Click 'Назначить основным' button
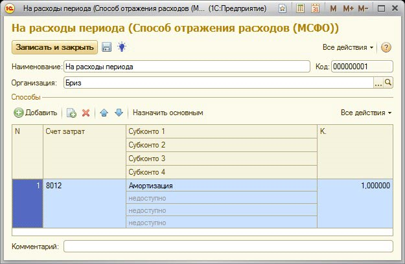 (168, 113)
